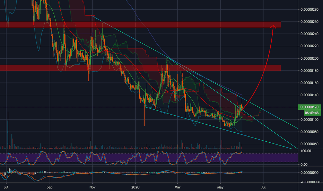Click the 0.00 stochastic scale label
The height and width of the screenshot is (191, 323).
(304, 165)
